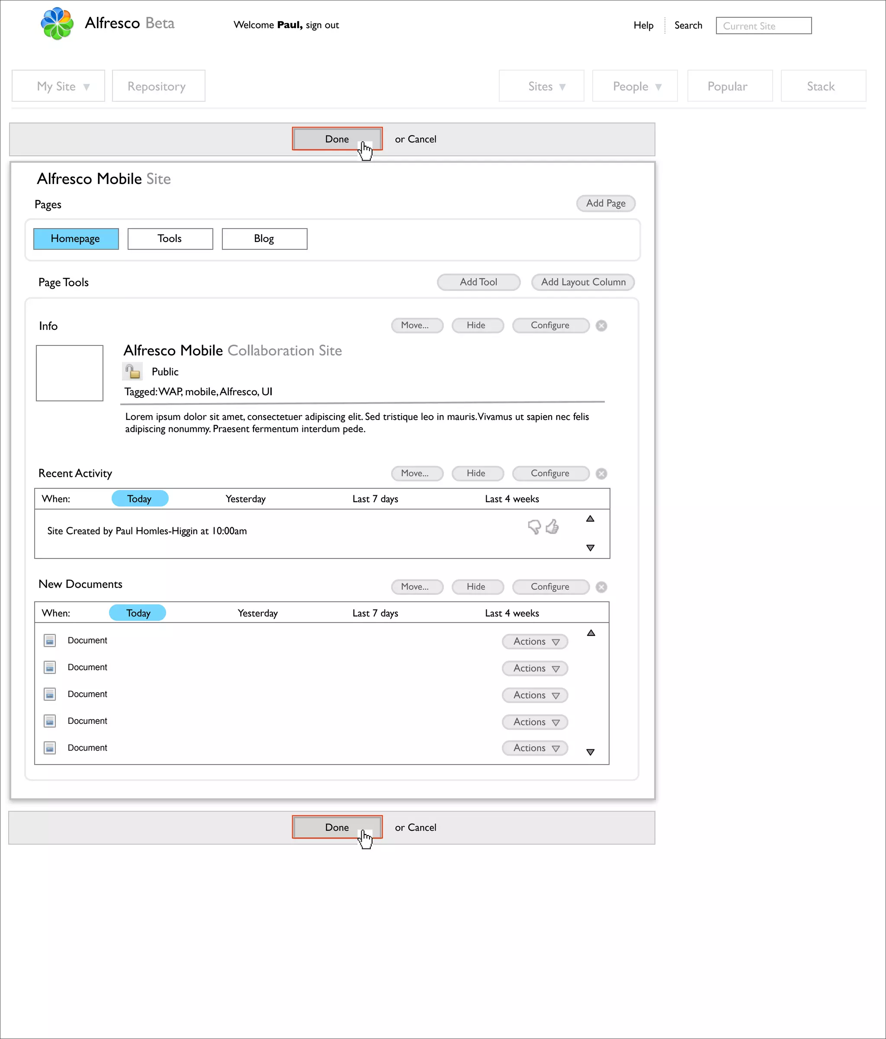Select the Blog page tab
The height and width of the screenshot is (1039, 886).
coord(265,239)
